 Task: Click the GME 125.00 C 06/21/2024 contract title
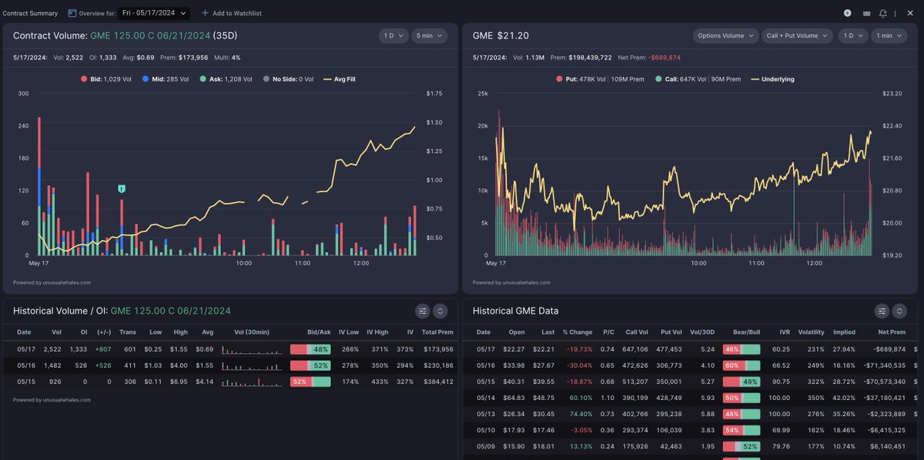150,35
